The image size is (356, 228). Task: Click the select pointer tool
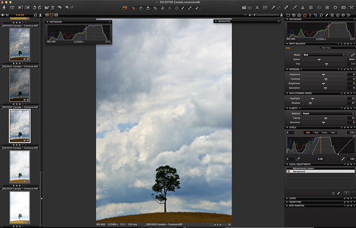click(x=133, y=8)
